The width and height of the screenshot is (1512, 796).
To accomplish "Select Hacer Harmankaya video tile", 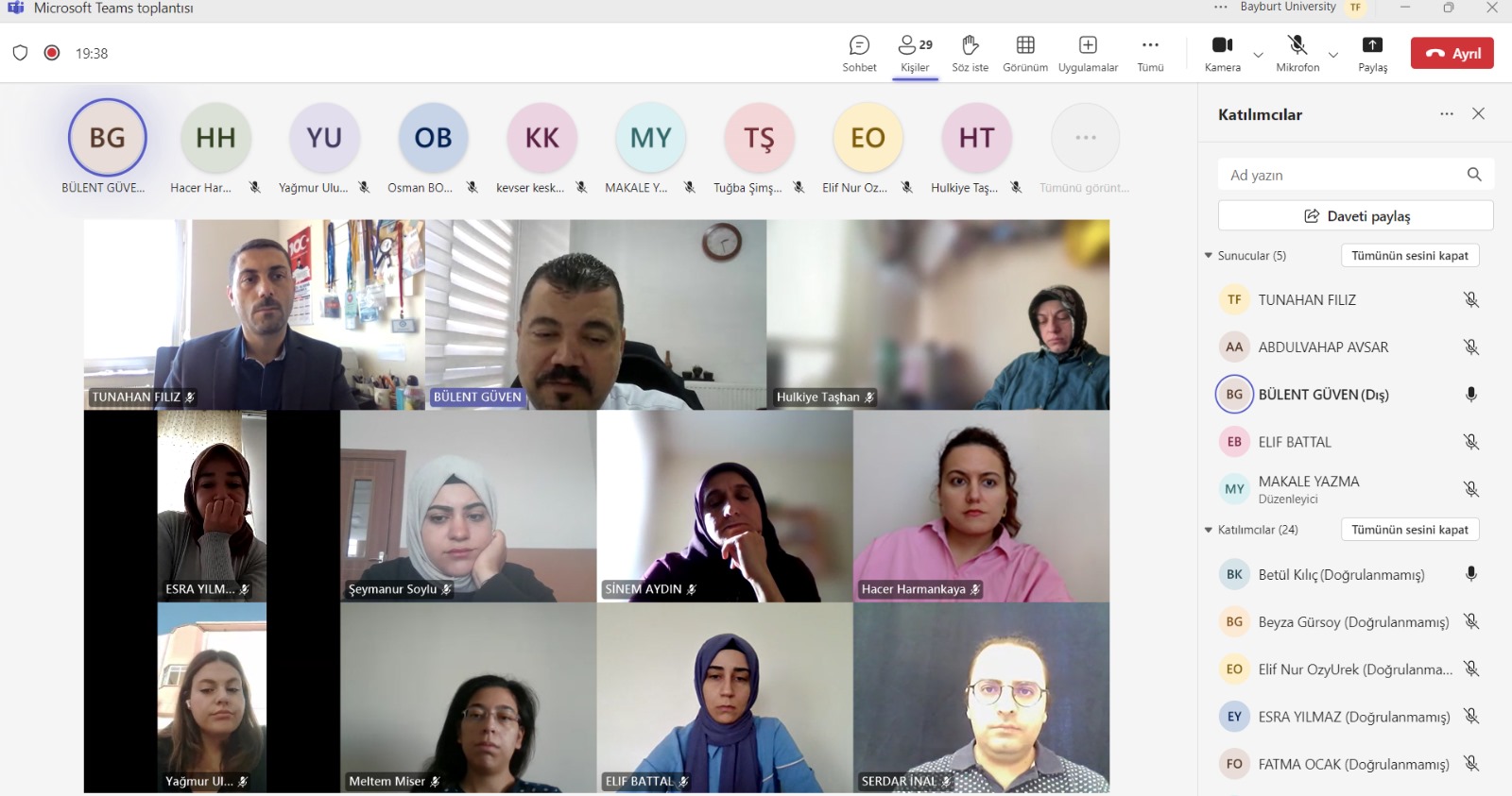I will [x=981, y=506].
